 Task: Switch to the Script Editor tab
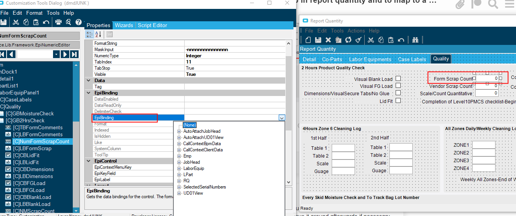(x=152, y=25)
